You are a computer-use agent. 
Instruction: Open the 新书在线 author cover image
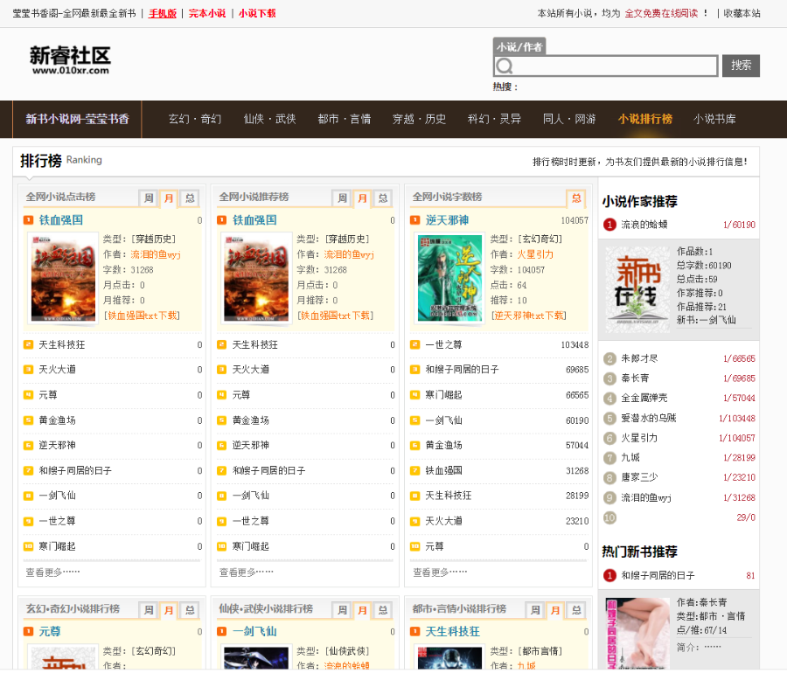637,289
